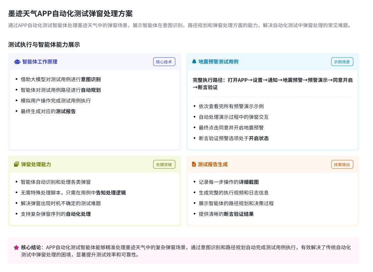Click the 示例场景 badge
The height and width of the screenshot is (272, 373).
342,62
